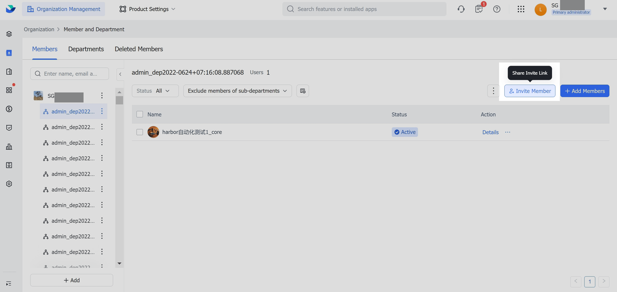Check the box for harbor自动化测试1_core member
The image size is (617, 292).
tap(140, 132)
